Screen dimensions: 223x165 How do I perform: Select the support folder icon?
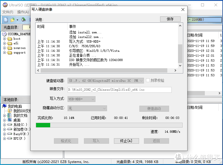tap(10, 52)
